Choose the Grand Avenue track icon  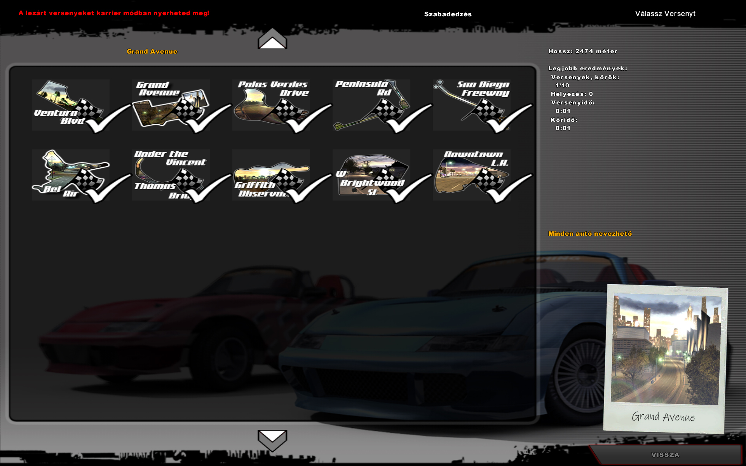pos(171,105)
